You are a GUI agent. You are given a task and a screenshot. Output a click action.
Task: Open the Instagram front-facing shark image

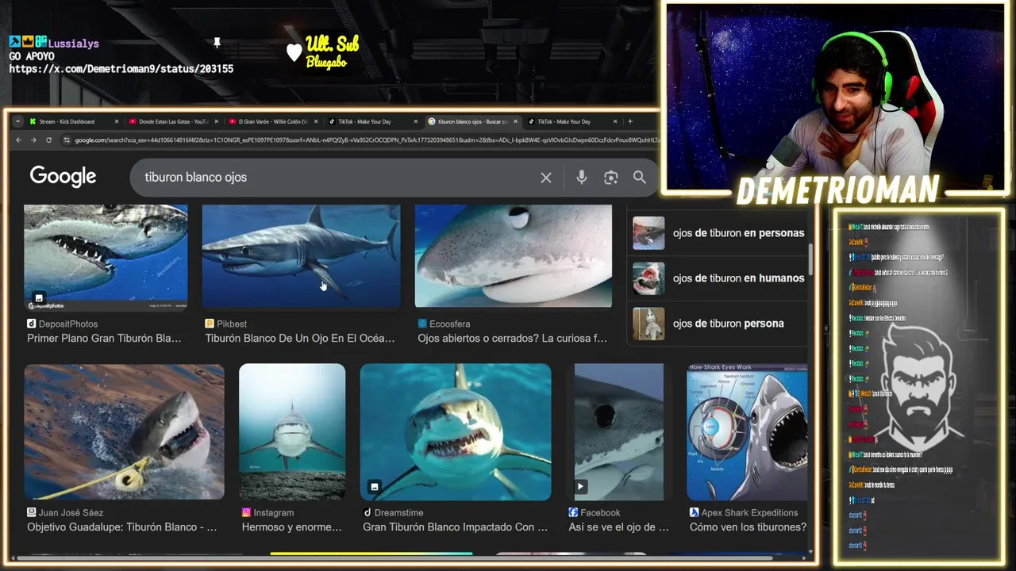(292, 432)
